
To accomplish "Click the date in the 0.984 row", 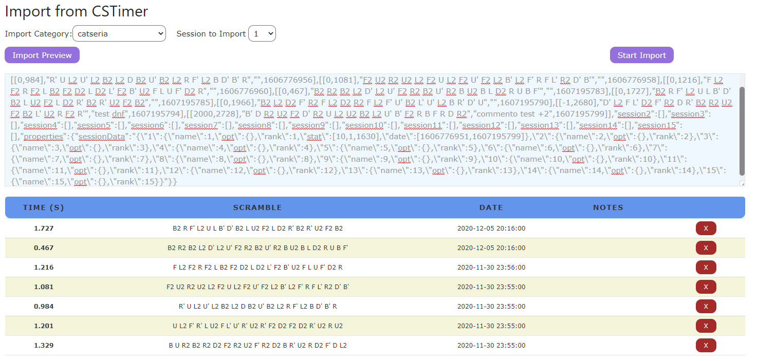I will (491, 307).
